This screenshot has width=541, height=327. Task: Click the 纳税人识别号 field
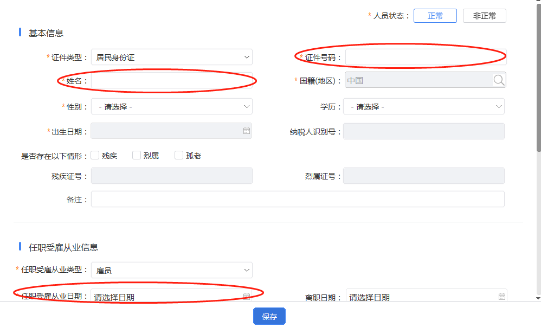point(424,131)
